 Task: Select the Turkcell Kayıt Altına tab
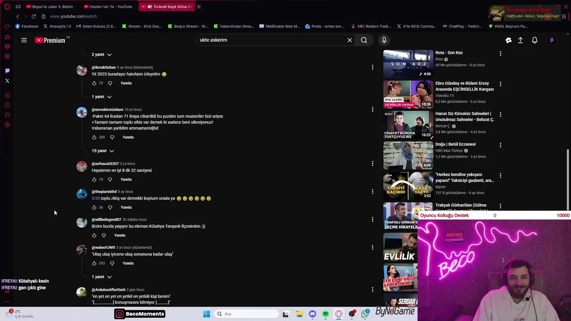click(166, 7)
